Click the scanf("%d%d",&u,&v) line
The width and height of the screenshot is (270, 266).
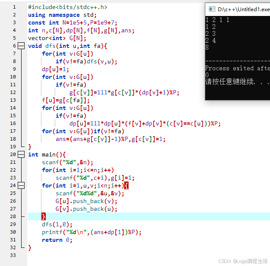(90, 193)
